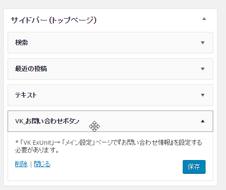Screen dimensions: 226x190
Task: Click the 削除 link
Action: 21,164
